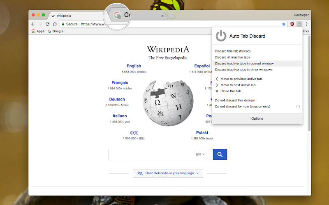This screenshot has width=329, height=205.
Task: Expand the EN language dropdown in search
Action: [x=200, y=155]
